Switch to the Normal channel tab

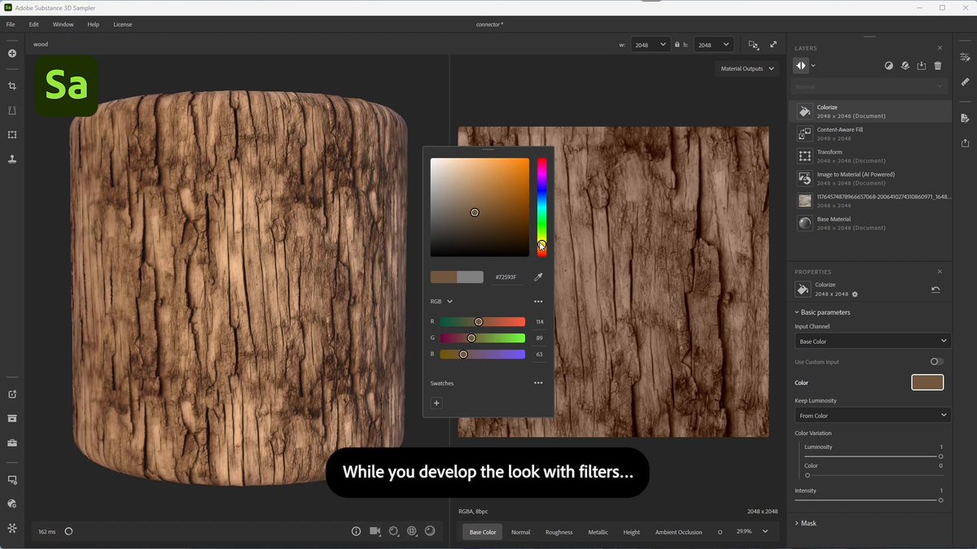[x=521, y=533]
